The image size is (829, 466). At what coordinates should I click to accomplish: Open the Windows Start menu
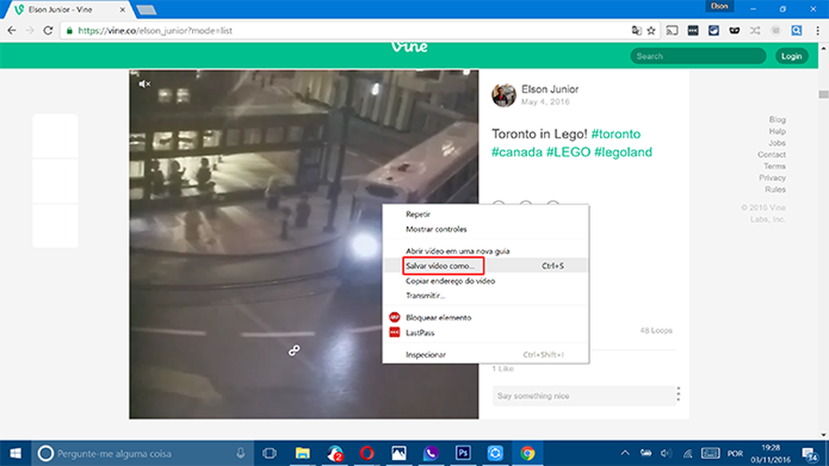16,453
